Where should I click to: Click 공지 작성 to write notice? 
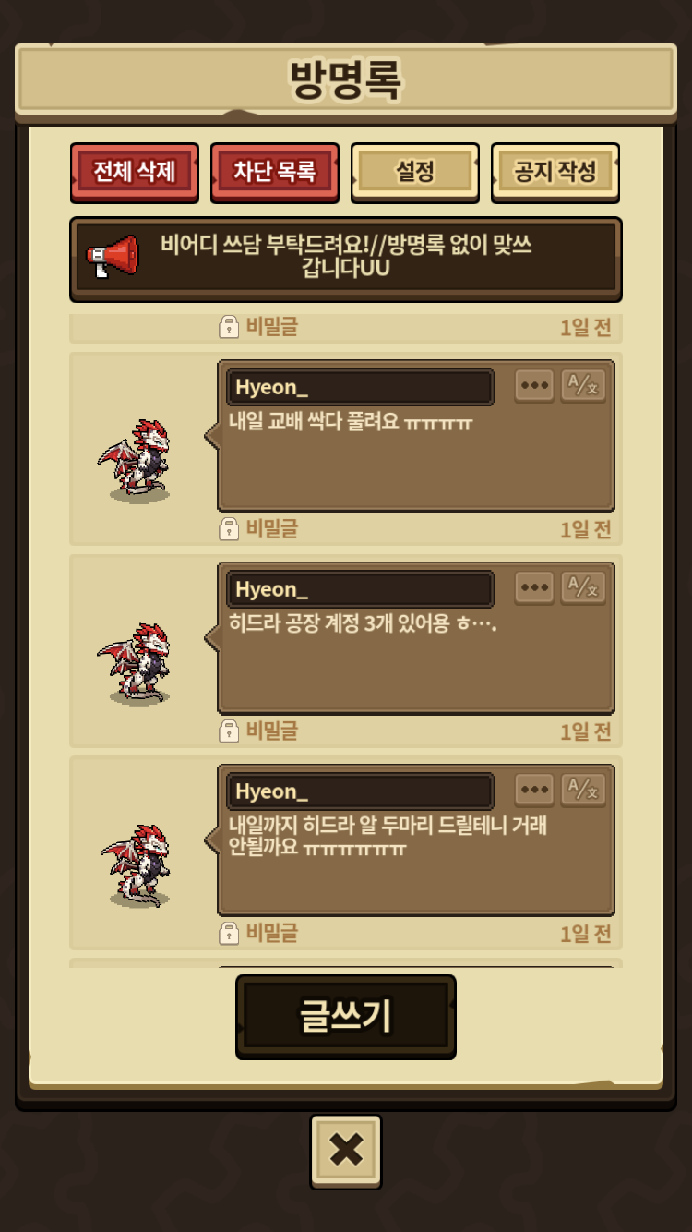coord(555,172)
